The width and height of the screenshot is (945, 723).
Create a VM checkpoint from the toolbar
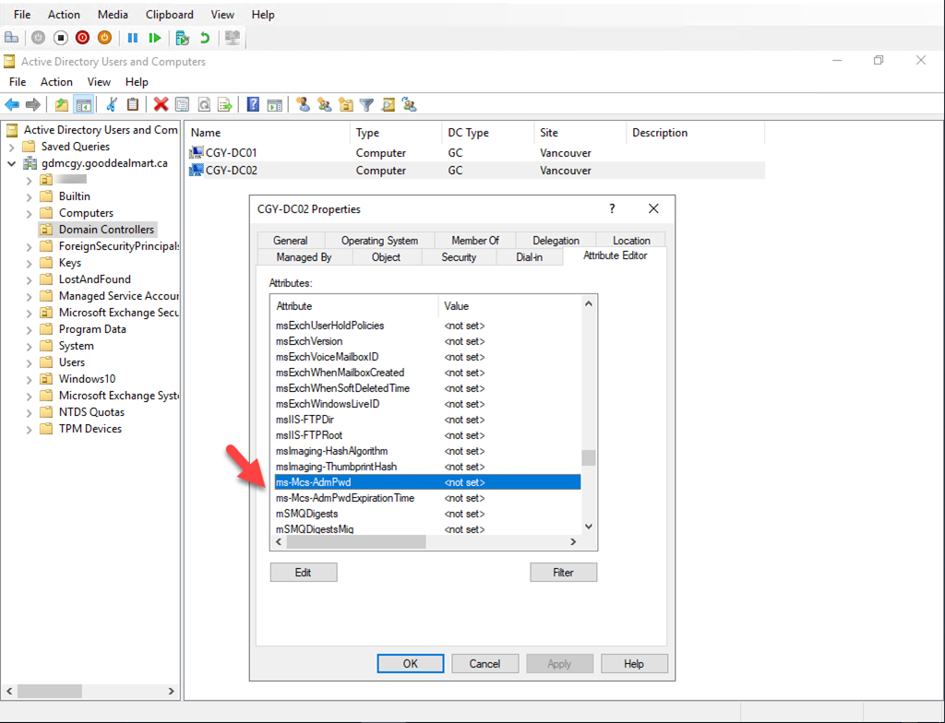[x=182, y=38]
